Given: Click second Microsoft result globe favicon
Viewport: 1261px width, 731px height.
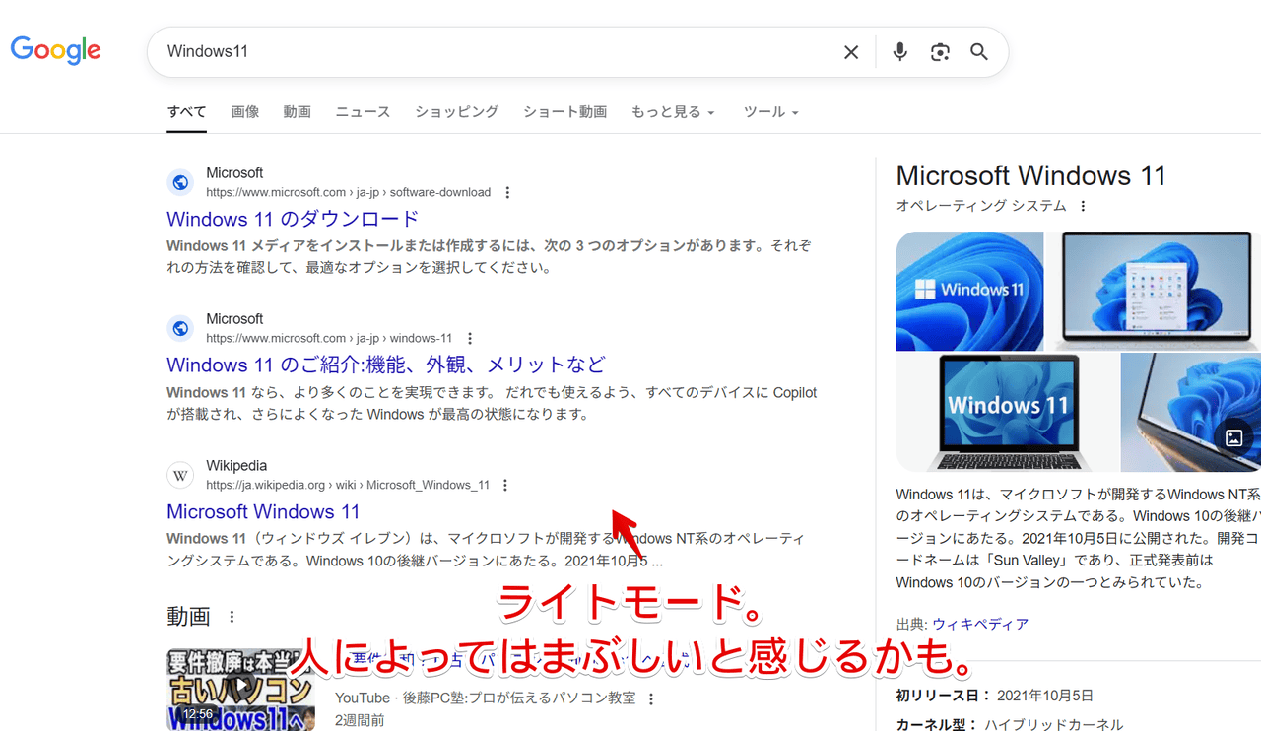Looking at the screenshot, I should pyautogui.click(x=180, y=328).
